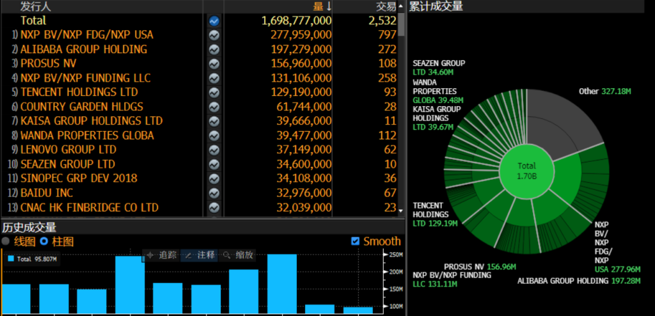Select the 线图 radio button

(x=6, y=241)
